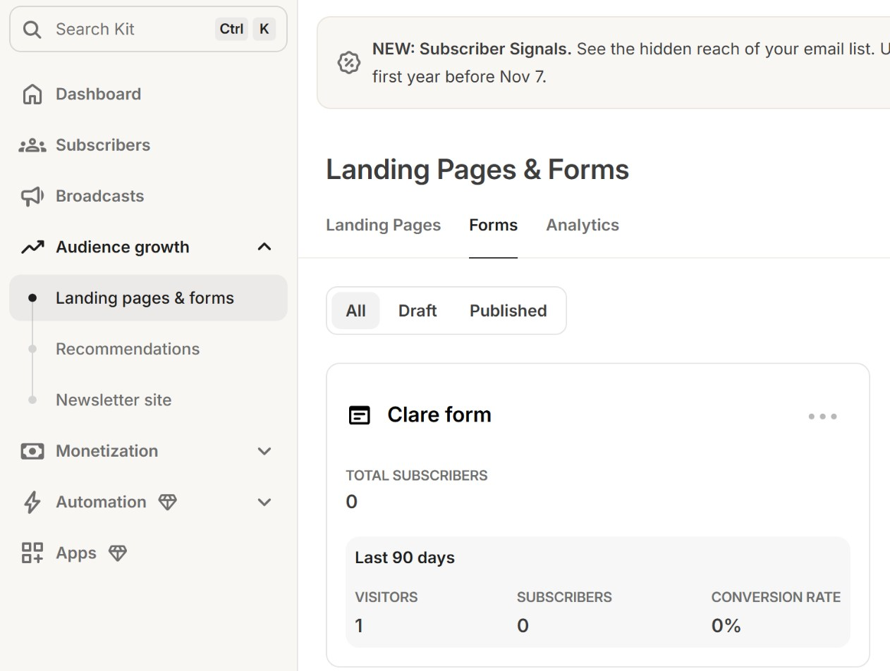Screen dimensions: 890x671
Task: Select the Forms tab
Action: 493,225
